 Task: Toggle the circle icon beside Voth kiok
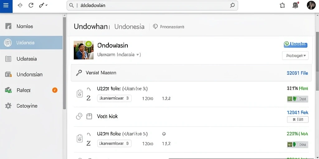(79, 116)
